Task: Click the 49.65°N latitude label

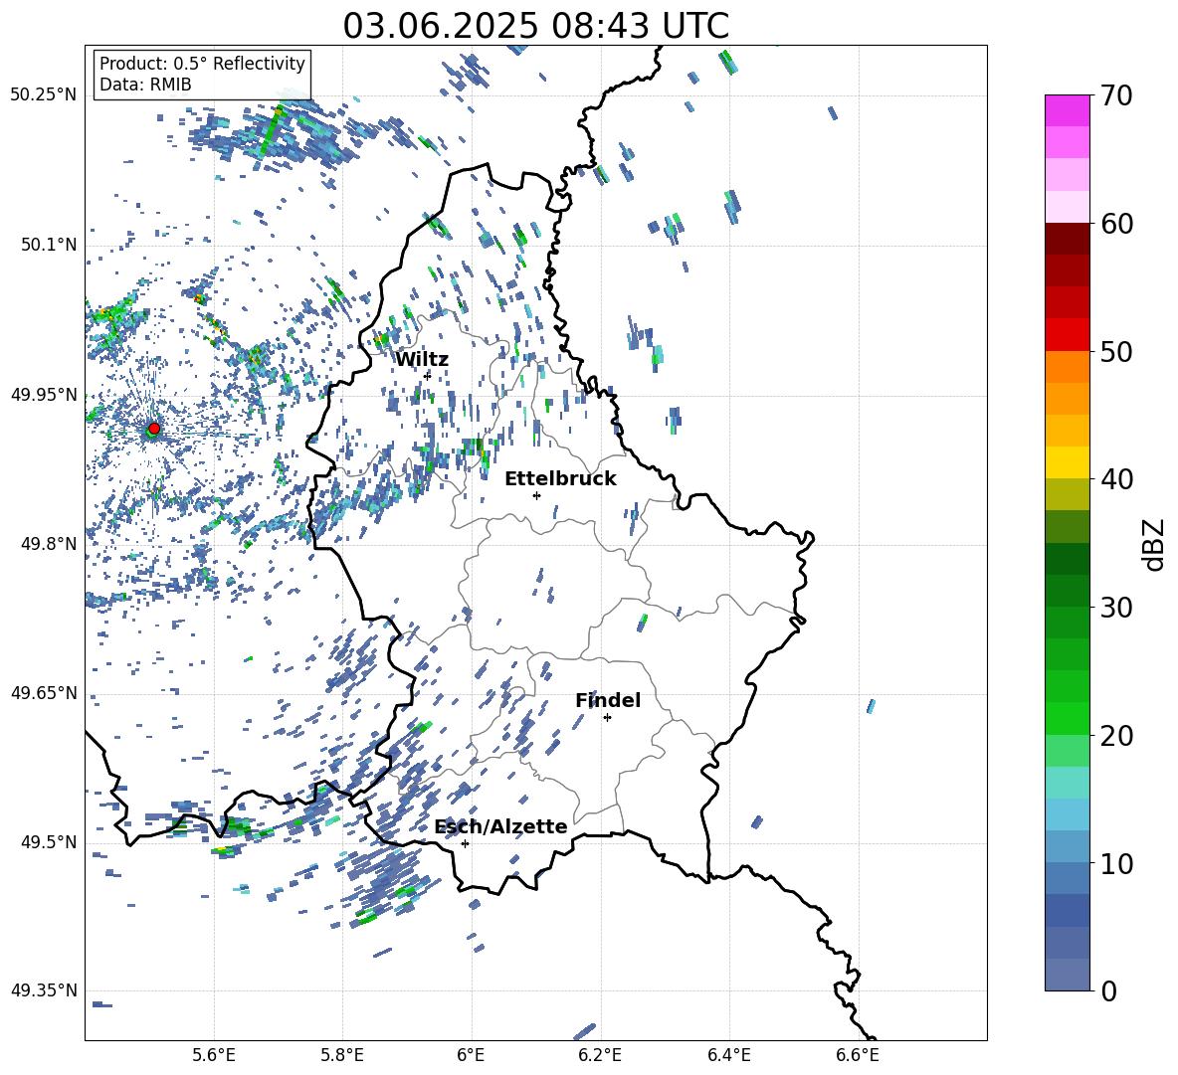Action: click(x=44, y=692)
